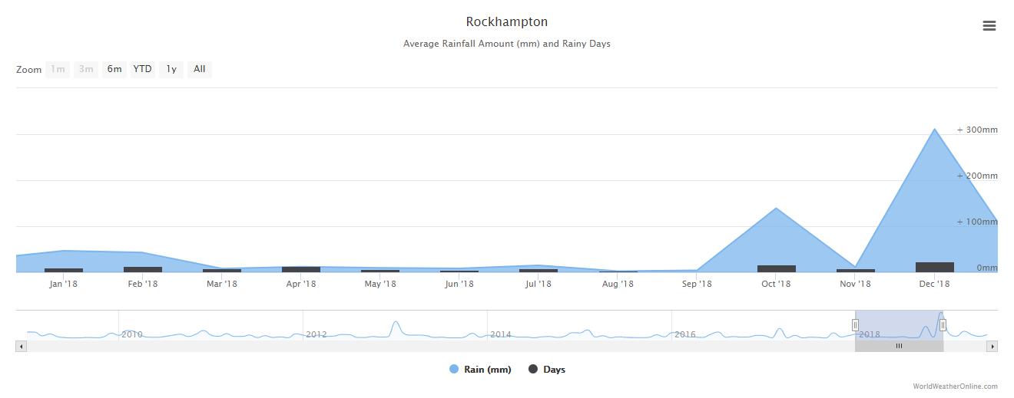The image size is (1014, 398).
Task: Toggle the Days series legend
Action: coord(554,370)
